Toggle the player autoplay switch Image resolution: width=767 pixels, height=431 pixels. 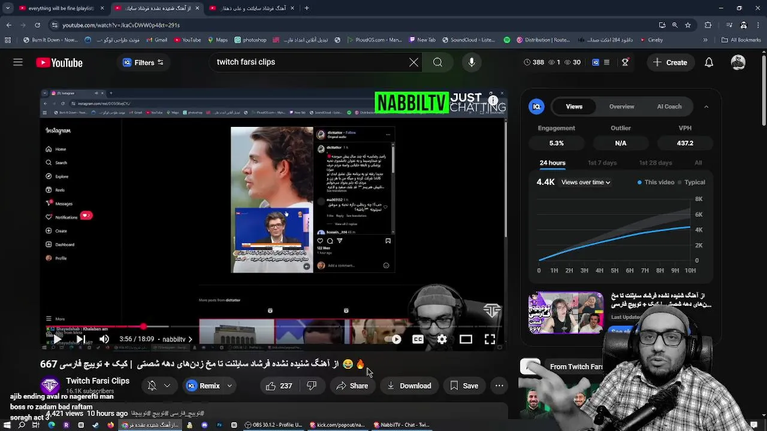(x=394, y=339)
